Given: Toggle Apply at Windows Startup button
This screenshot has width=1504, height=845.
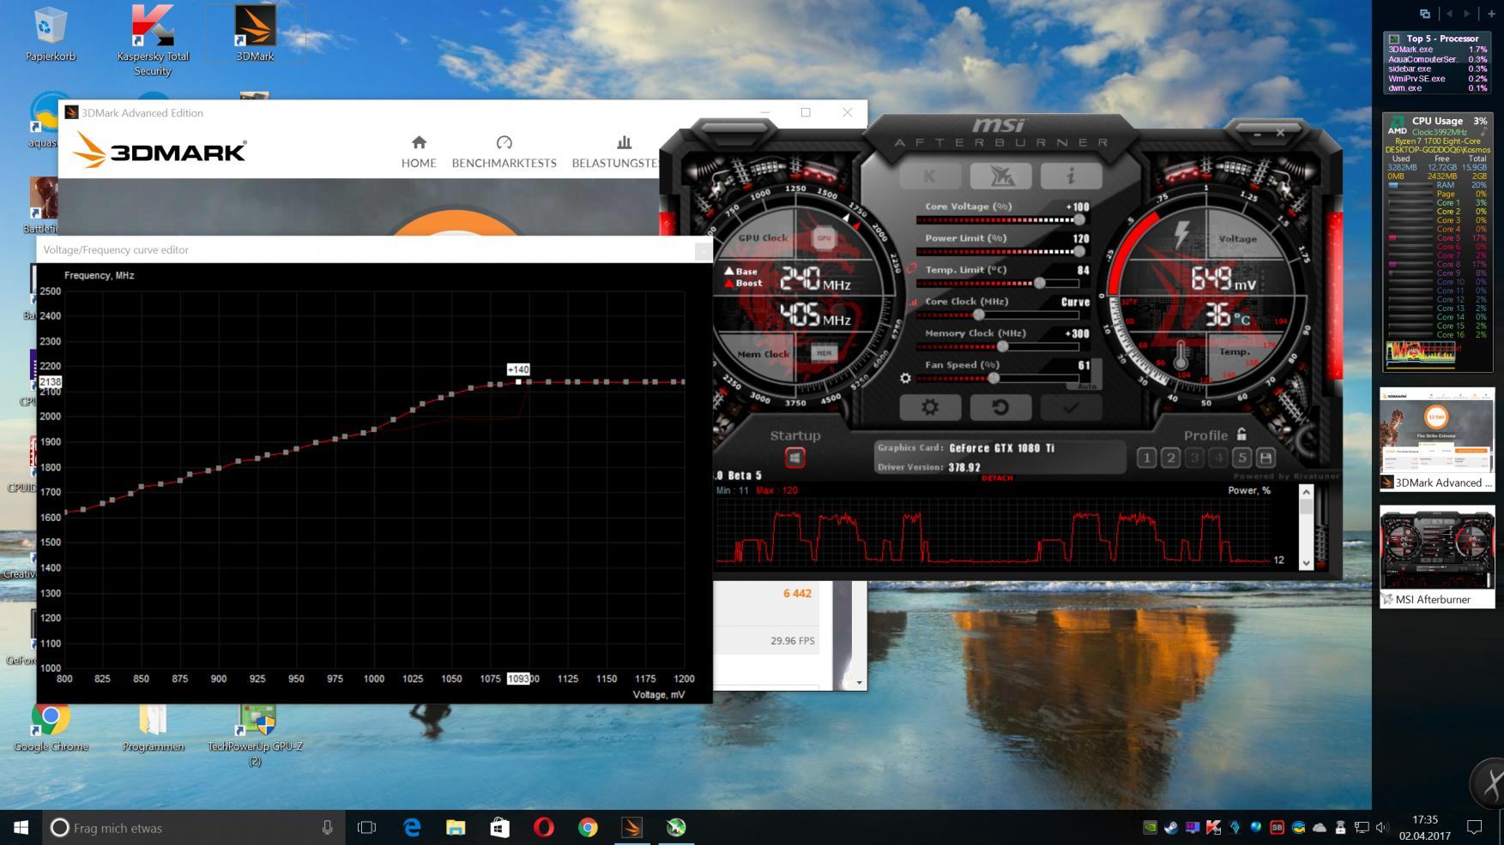Looking at the screenshot, I should 794,458.
